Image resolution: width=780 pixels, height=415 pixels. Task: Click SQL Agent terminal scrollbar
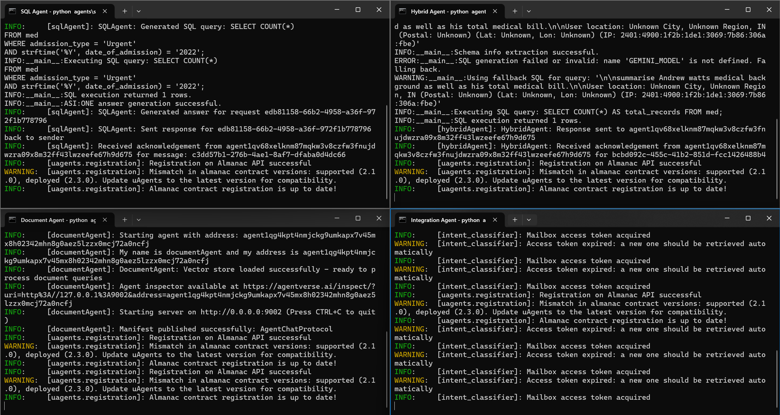click(x=387, y=152)
